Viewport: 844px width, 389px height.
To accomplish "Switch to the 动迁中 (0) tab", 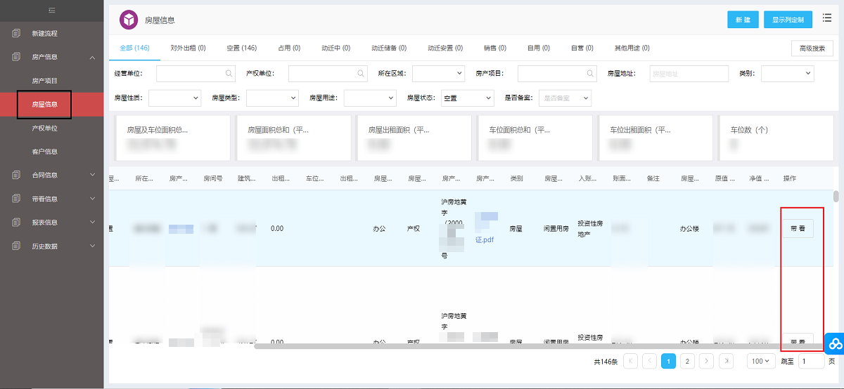I will pos(336,48).
